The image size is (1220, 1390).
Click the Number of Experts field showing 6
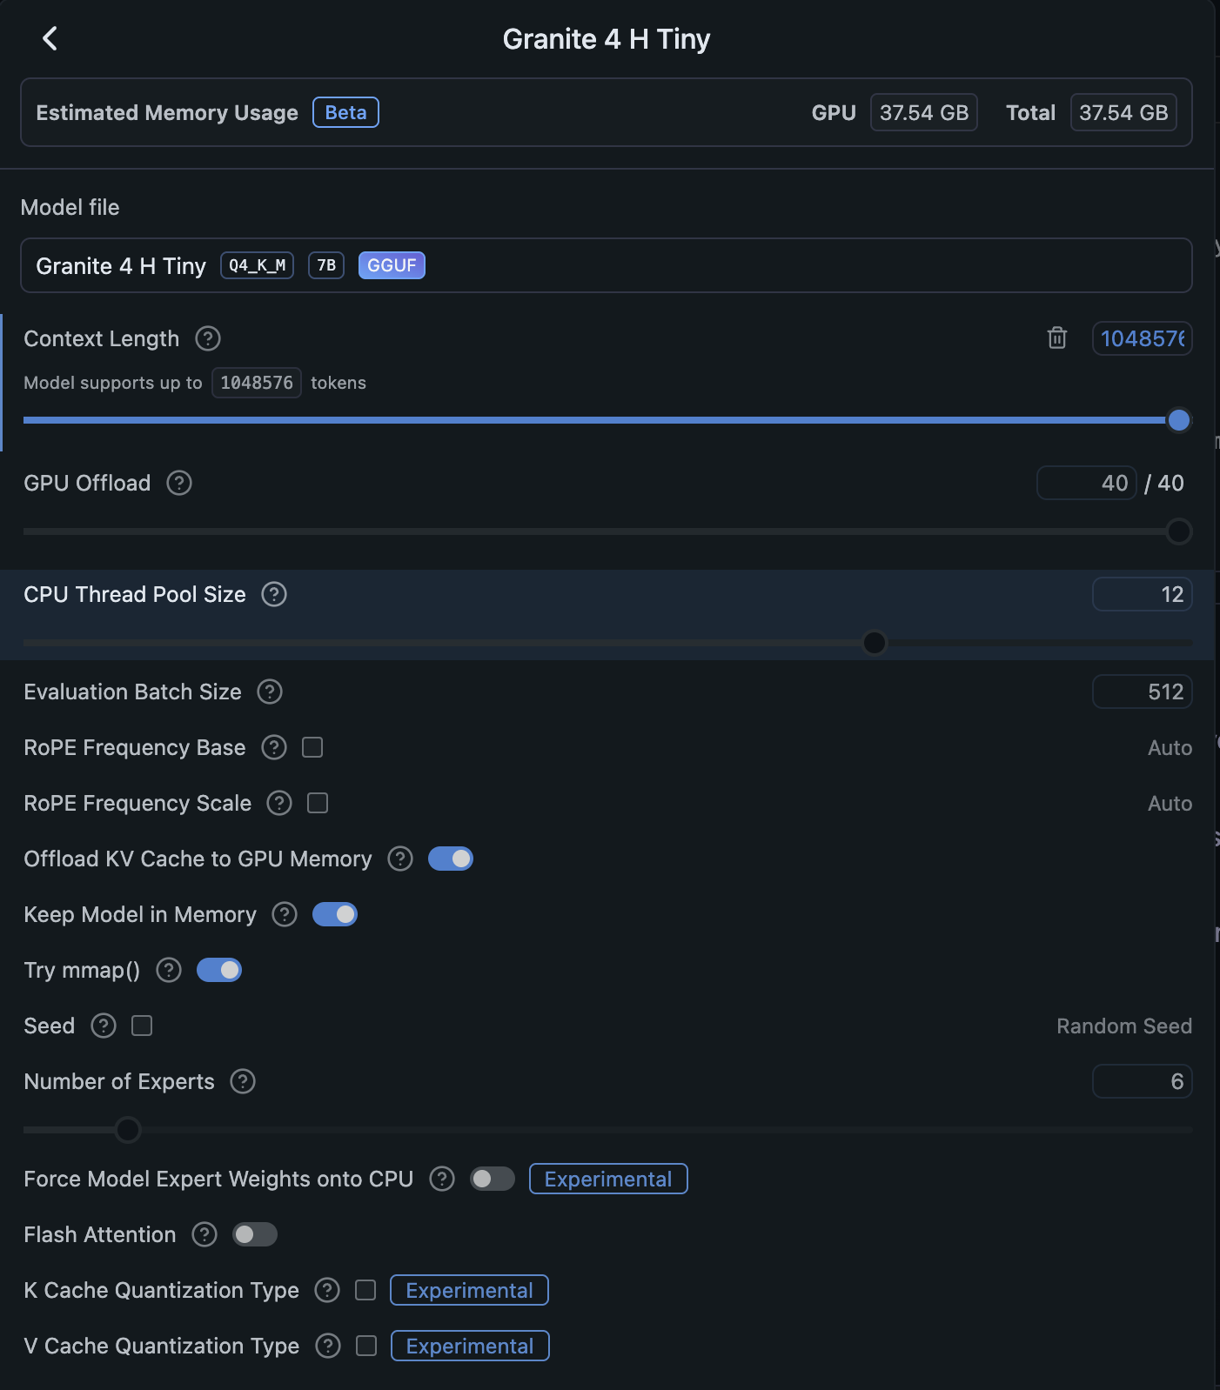pyautogui.click(x=1142, y=1081)
